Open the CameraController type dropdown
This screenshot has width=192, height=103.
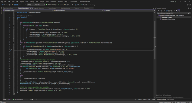pyautogui.click(x=78, y=11)
